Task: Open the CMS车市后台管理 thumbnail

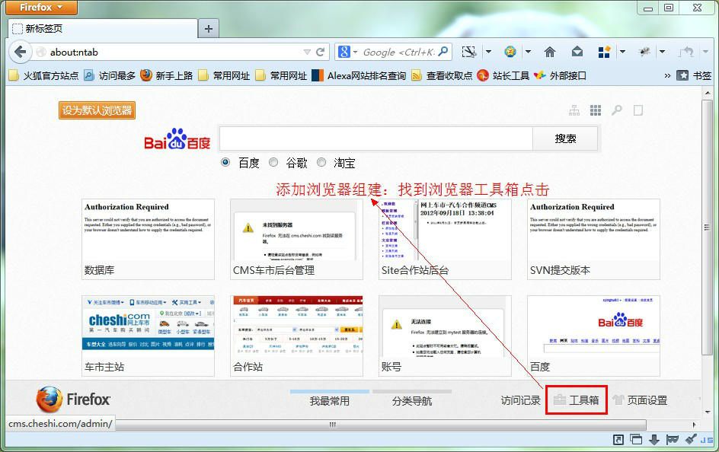Action: tap(296, 239)
